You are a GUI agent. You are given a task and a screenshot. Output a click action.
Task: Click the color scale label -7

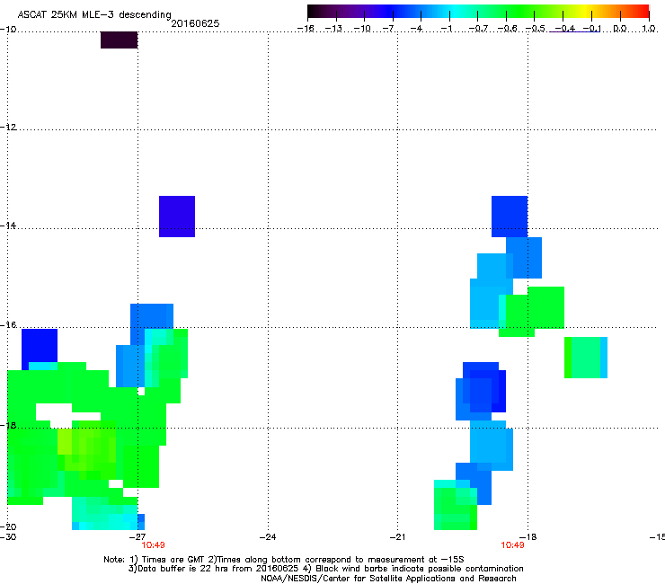tap(388, 29)
